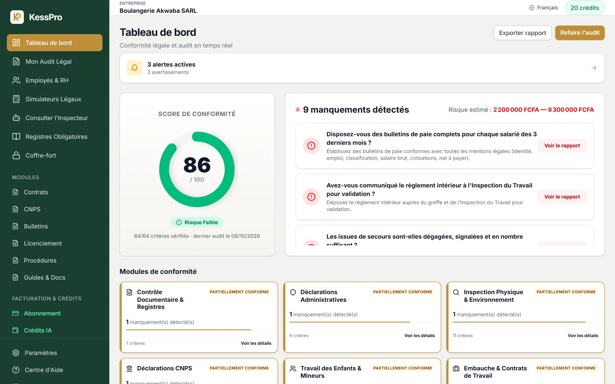
Task: Click the Risque Faible badge
Action: [x=197, y=222]
